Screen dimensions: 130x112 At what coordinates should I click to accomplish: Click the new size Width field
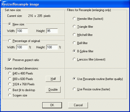pos(22,31)
